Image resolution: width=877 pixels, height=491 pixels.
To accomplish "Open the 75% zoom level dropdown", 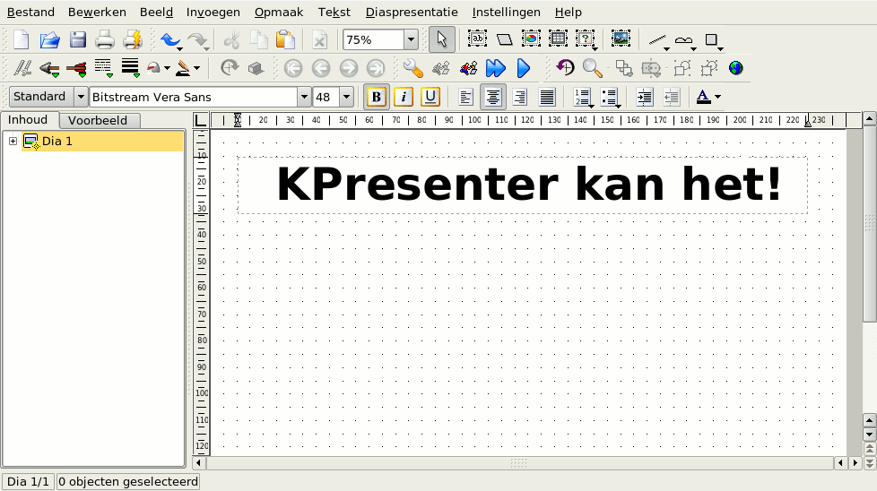I will click(x=411, y=39).
